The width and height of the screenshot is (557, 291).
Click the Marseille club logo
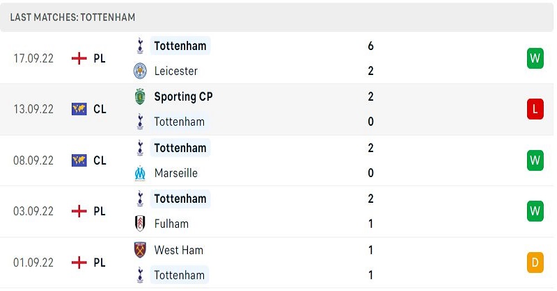(140, 173)
